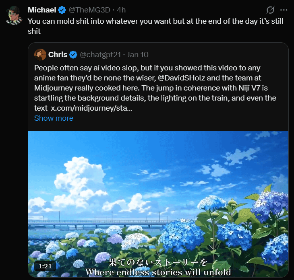Click Michael's blue verified badge
This screenshot has width=294, height=280.
pos(62,10)
